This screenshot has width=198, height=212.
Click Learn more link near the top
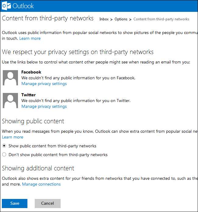30,38
